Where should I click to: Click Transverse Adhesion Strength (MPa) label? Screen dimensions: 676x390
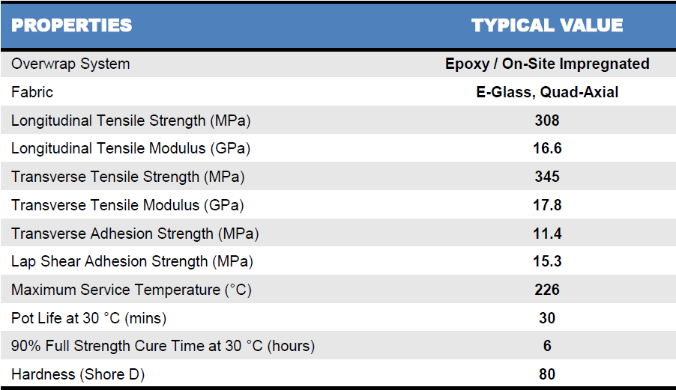(135, 234)
